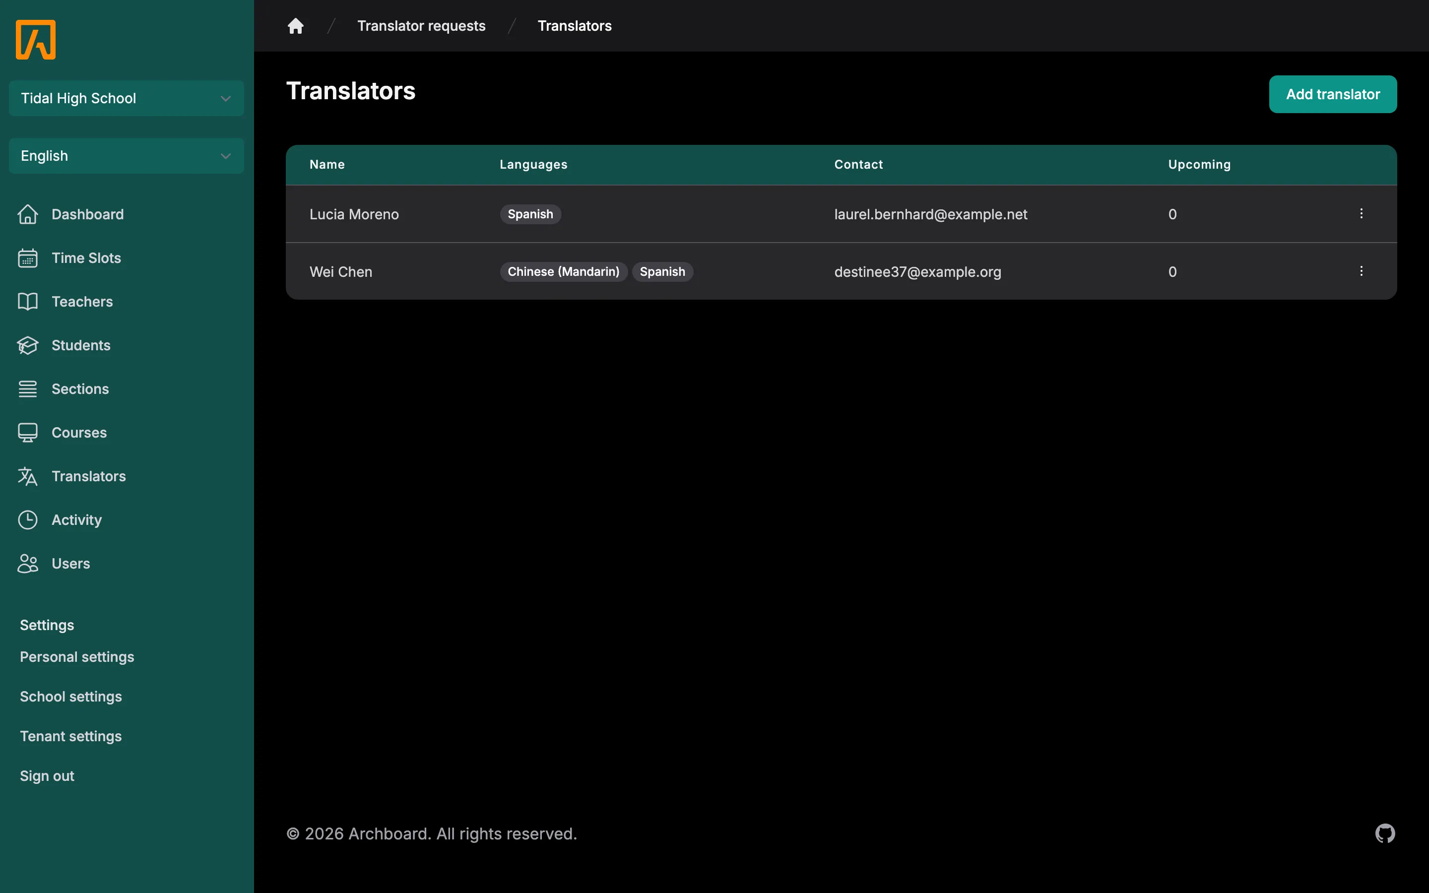
Task: Click the Students graduation cap icon
Action: tap(28, 345)
